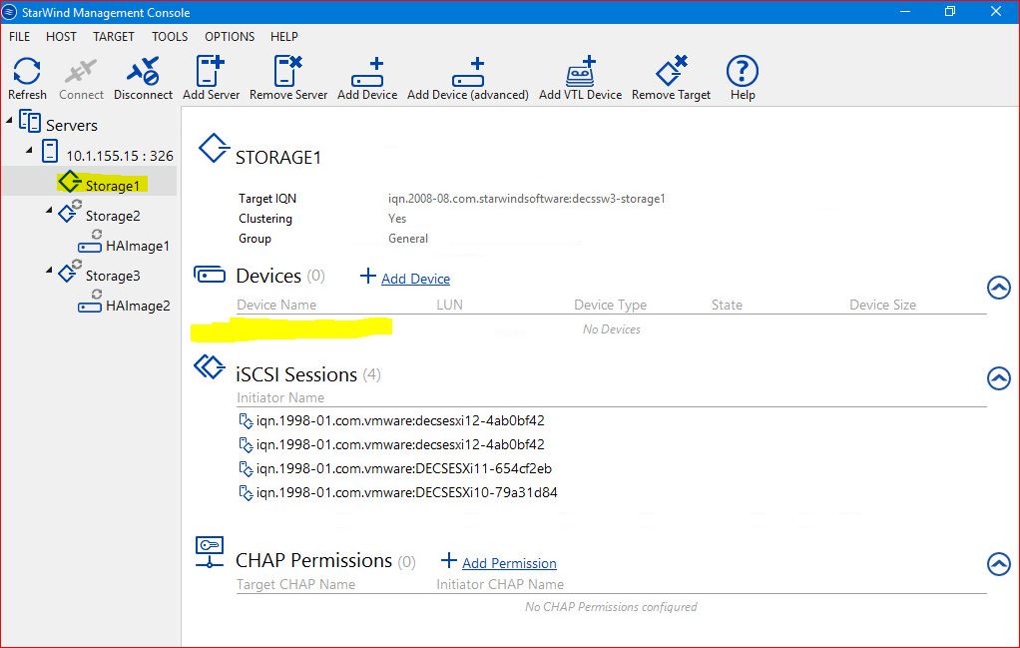The width and height of the screenshot is (1020, 648).
Task: Click the Device Type column header
Action: point(610,305)
